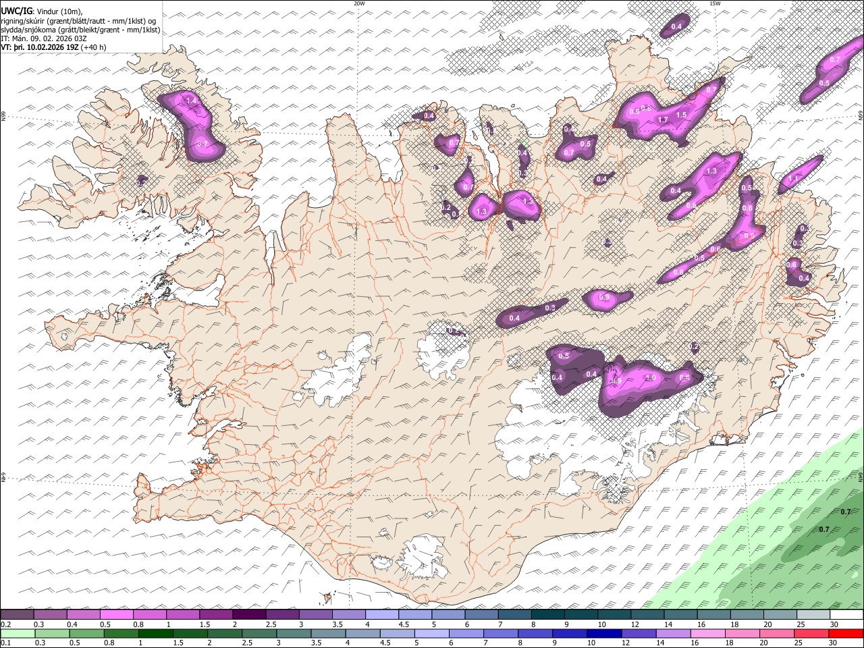
Task: Click the bright red 30+ swatch, lower scale
Action: [x=845, y=634]
